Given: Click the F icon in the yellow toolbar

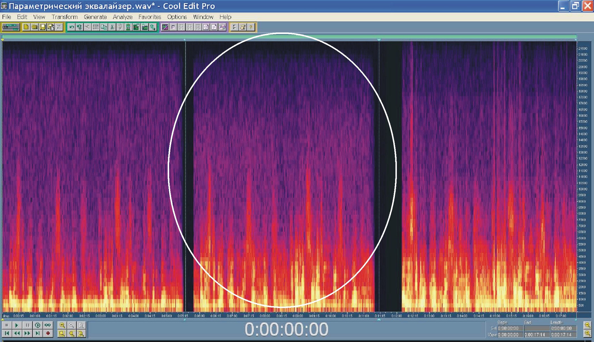Looking at the screenshot, I should [x=234, y=27].
